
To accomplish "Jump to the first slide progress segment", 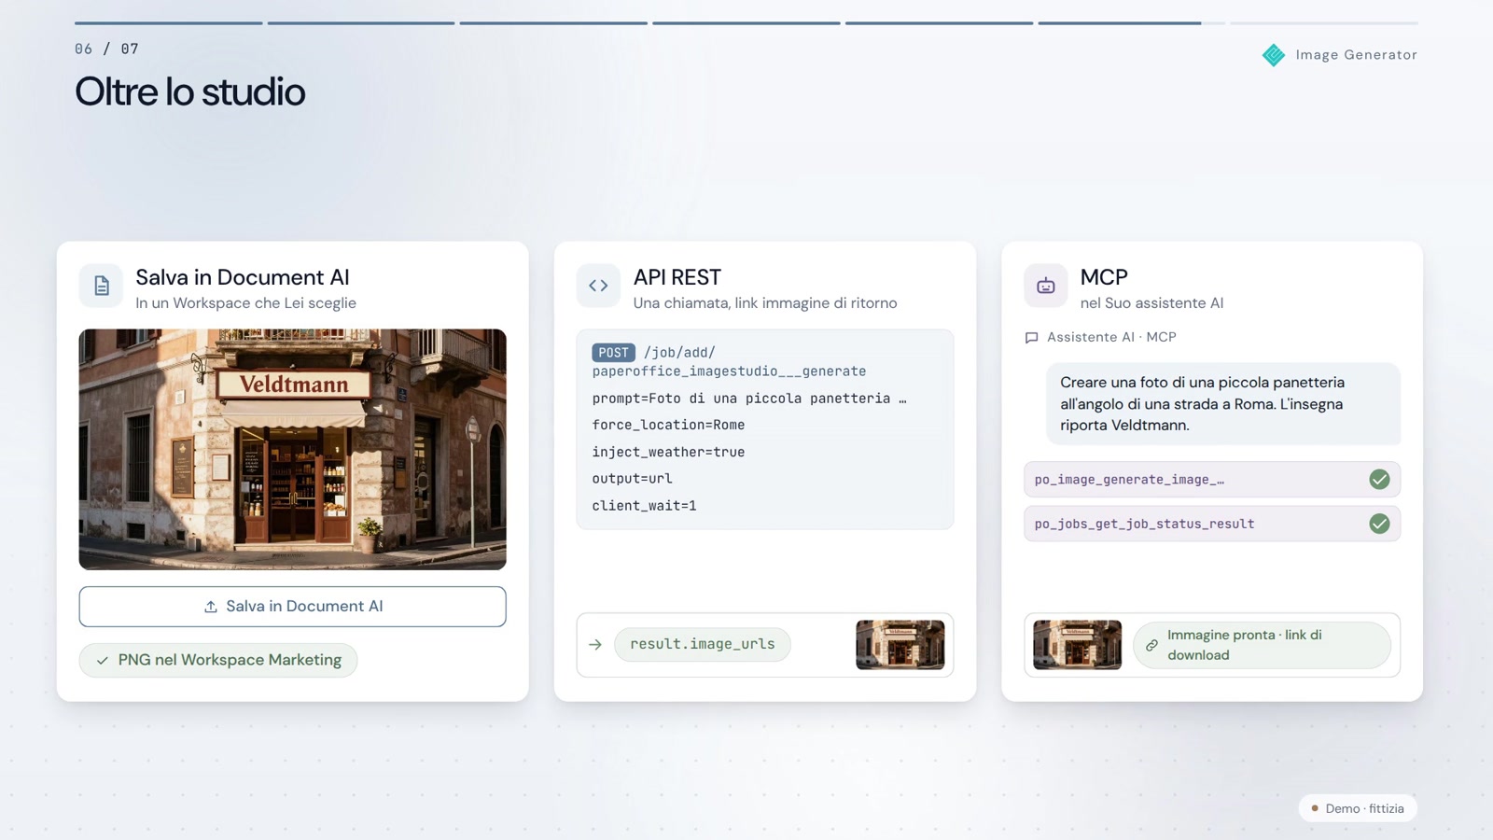I will [x=168, y=22].
